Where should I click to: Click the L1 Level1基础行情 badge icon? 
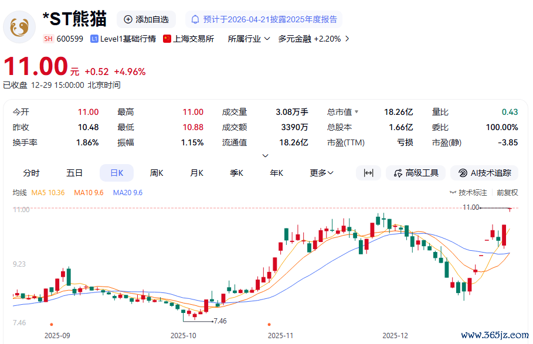point(94,39)
